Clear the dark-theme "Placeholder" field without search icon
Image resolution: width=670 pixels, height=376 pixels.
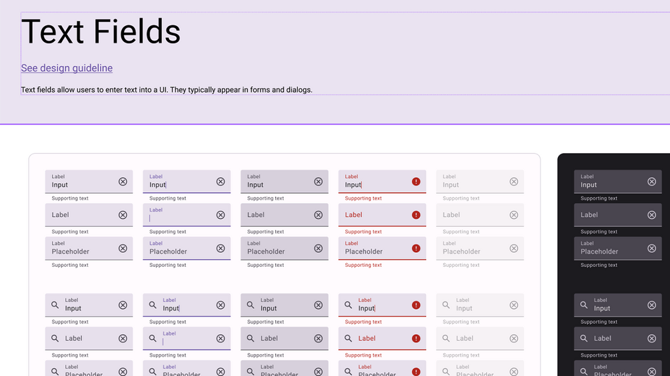pyautogui.click(x=651, y=248)
